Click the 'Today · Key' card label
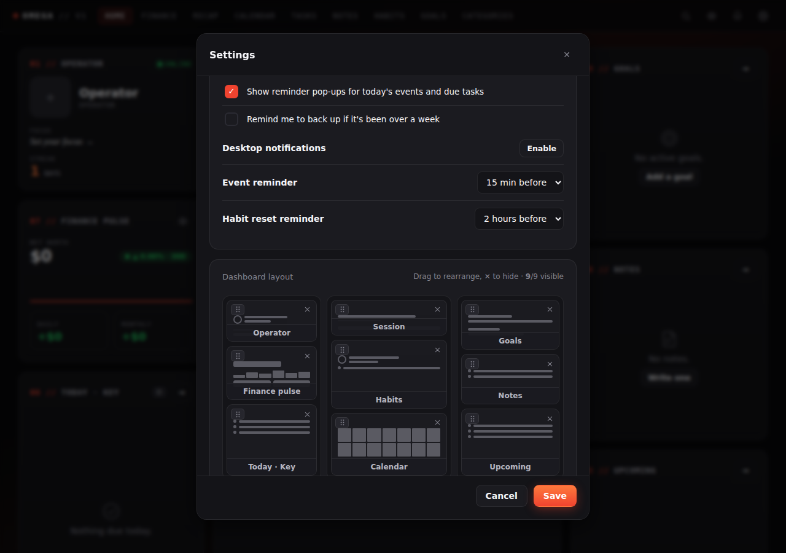This screenshot has width=786, height=553. (272, 467)
